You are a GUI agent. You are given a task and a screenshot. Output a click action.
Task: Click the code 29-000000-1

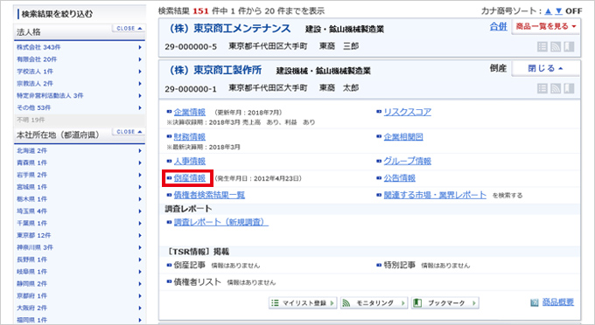[191, 89]
